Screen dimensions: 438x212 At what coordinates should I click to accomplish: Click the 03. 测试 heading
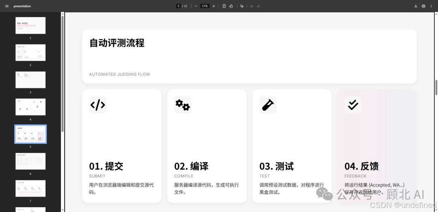pos(277,166)
